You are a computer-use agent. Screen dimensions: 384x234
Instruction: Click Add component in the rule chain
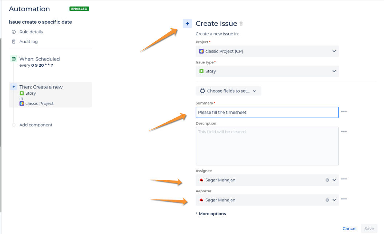point(36,125)
